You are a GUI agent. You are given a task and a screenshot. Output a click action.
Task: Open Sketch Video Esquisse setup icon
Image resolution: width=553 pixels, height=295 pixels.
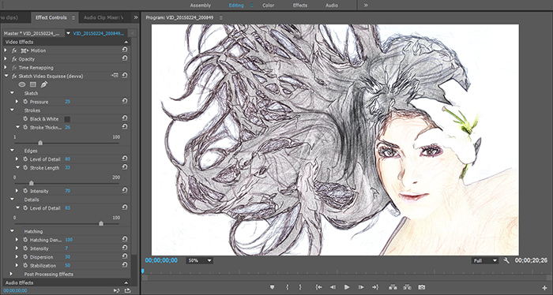[115, 76]
